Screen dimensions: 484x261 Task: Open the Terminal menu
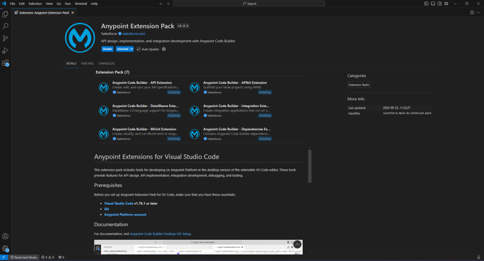[80, 4]
